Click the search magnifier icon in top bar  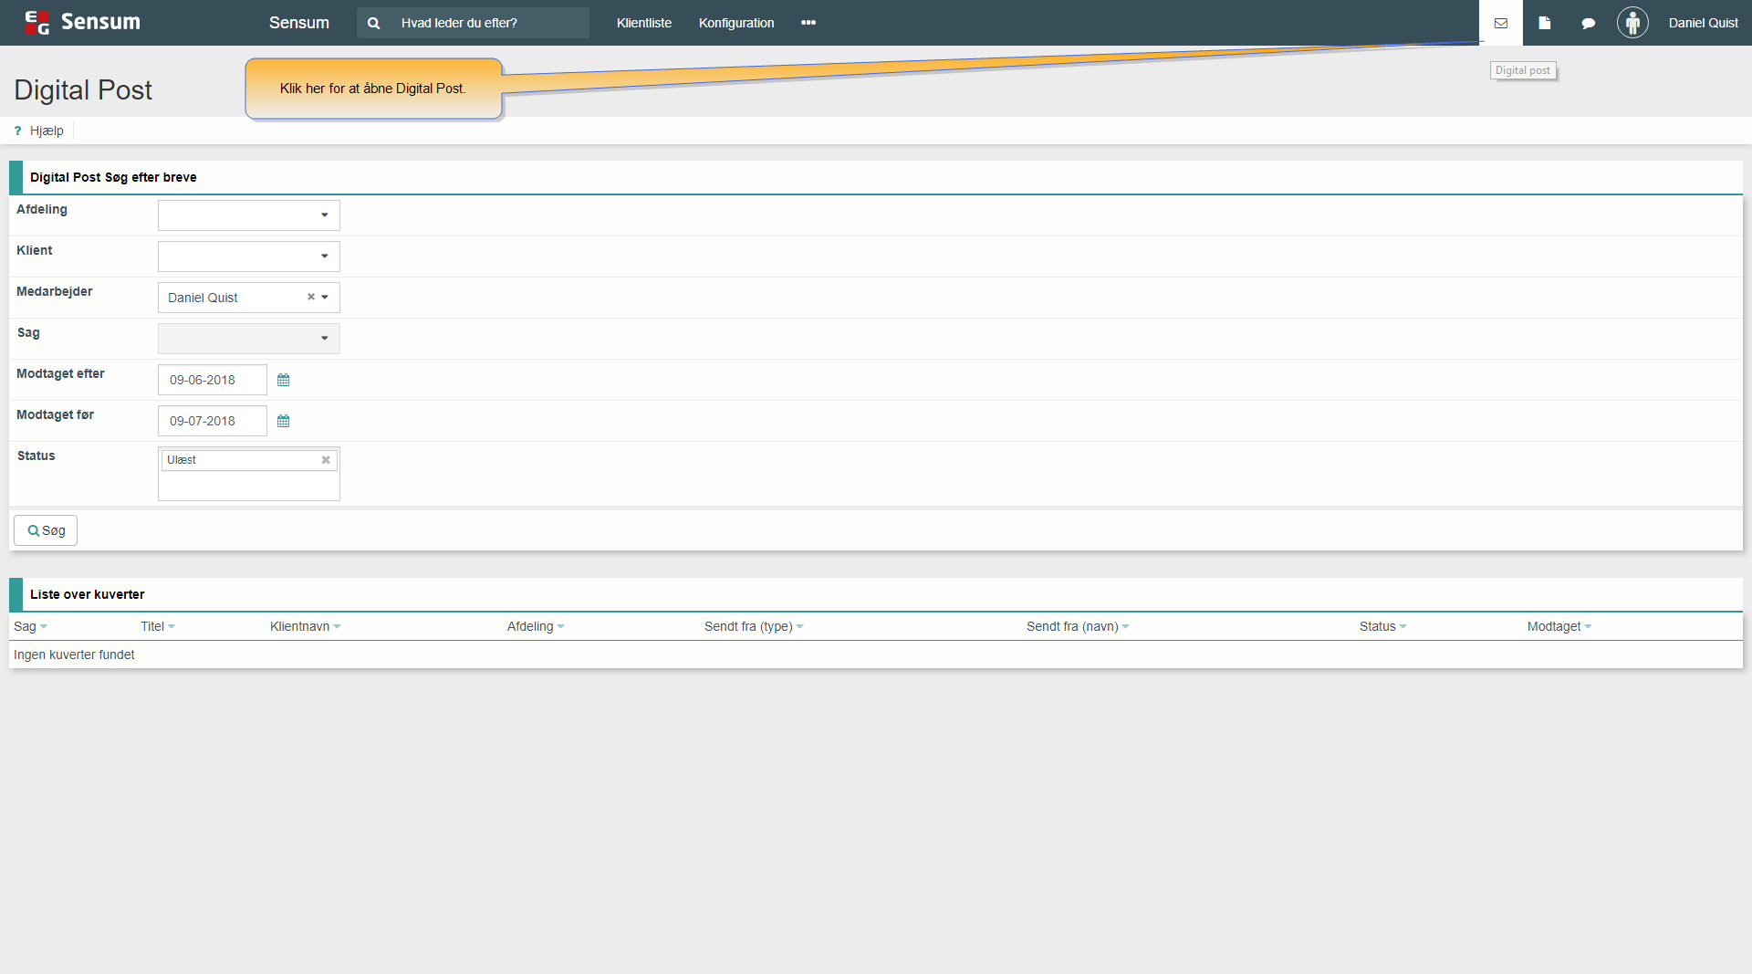[x=373, y=23]
